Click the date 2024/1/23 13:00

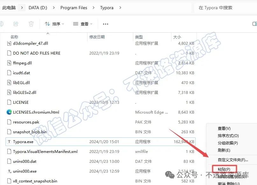[x=104, y=162]
